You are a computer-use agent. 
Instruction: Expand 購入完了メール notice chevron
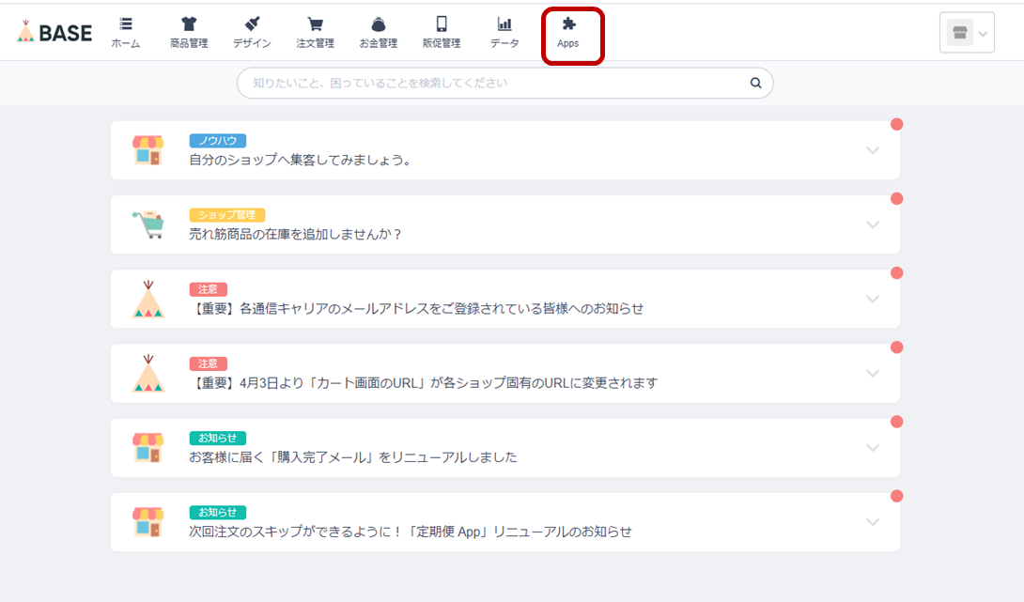point(873,449)
